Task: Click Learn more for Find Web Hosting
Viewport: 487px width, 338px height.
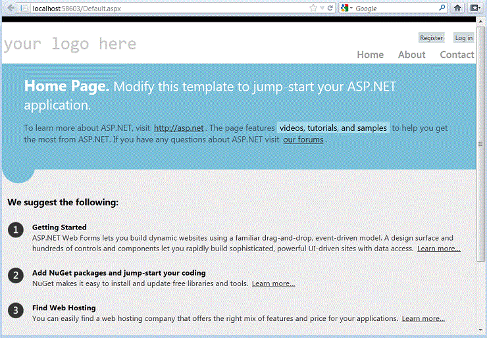Action: coord(423,318)
